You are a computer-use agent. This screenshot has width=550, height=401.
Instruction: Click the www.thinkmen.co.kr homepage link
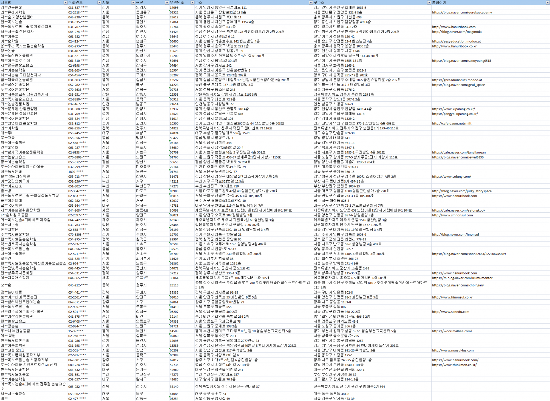tap(454, 365)
